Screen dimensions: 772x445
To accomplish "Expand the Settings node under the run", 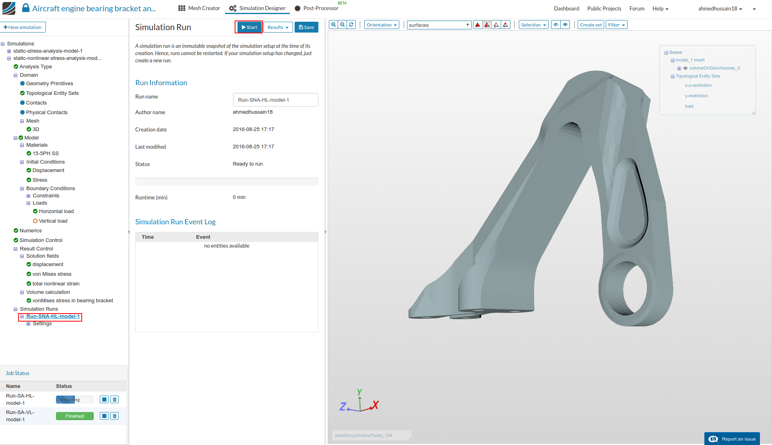I will pyautogui.click(x=28, y=324).
